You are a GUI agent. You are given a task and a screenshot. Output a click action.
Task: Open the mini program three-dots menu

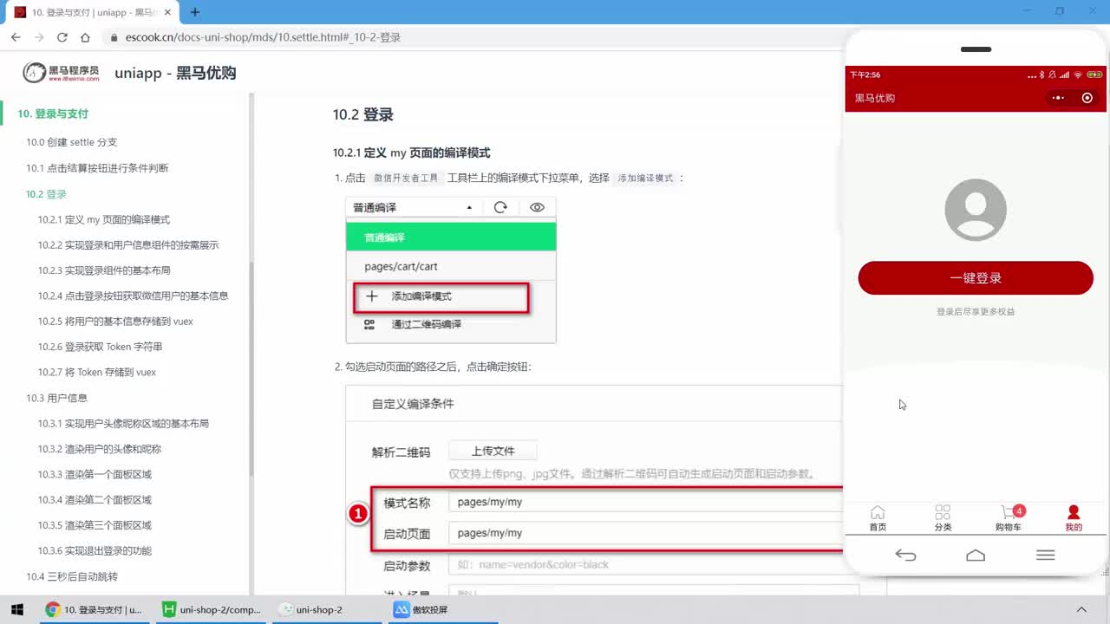tap(1058, 98)
